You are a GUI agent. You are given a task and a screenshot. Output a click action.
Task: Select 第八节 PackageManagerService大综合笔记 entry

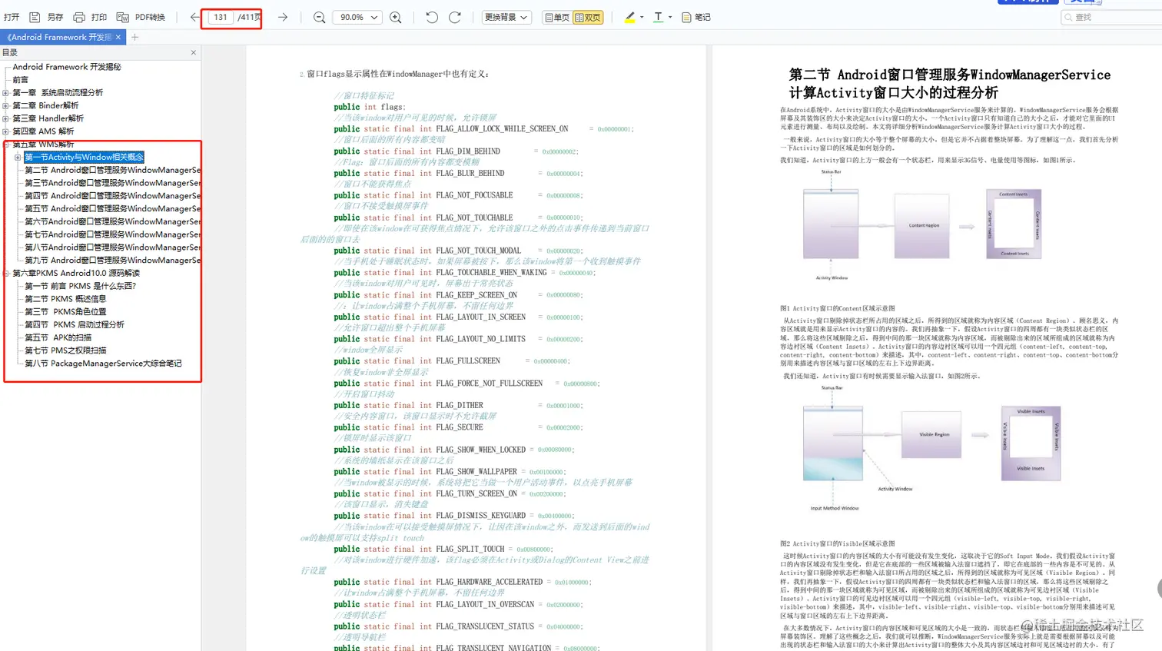click(103, 364)
